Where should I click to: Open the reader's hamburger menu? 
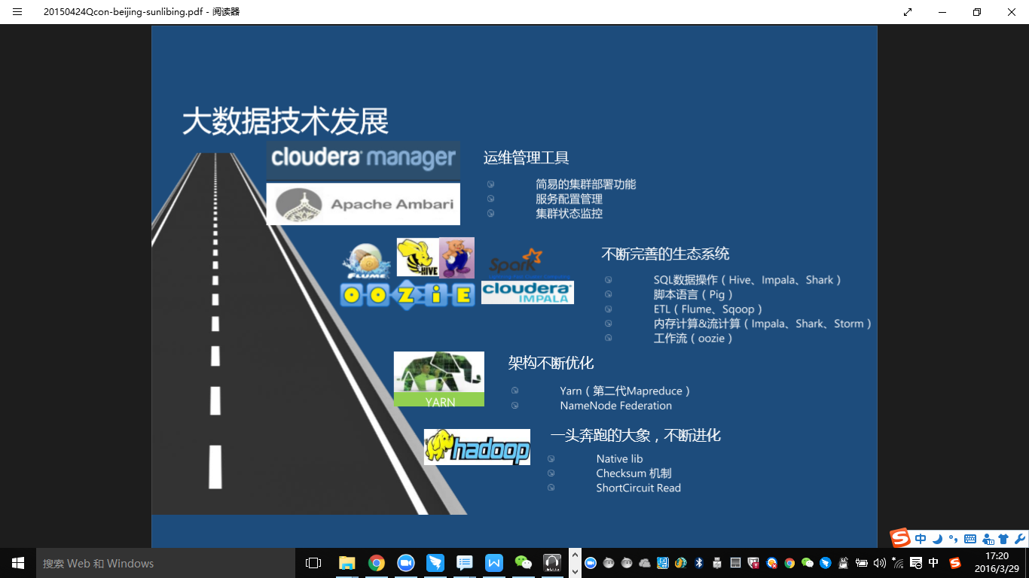17,12
